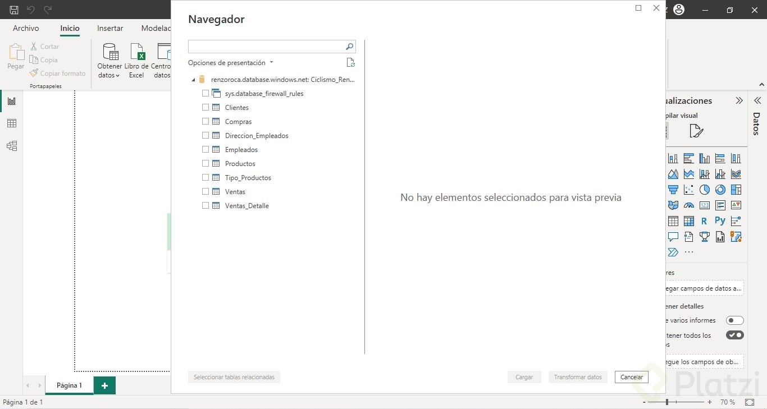Click the Save icon in title bar
This screenshot has height=409, width=767.
(14, 10)
